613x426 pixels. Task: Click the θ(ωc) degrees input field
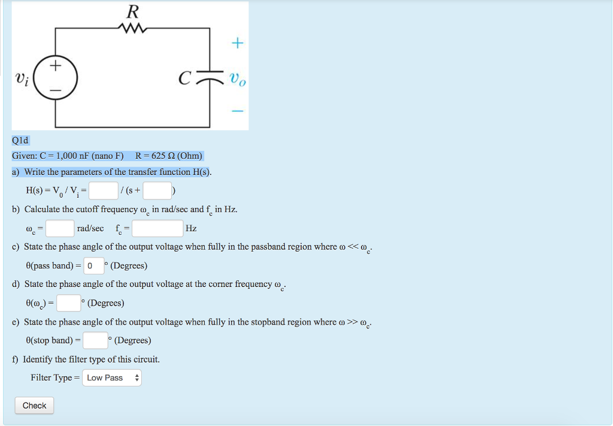(67, 303)
